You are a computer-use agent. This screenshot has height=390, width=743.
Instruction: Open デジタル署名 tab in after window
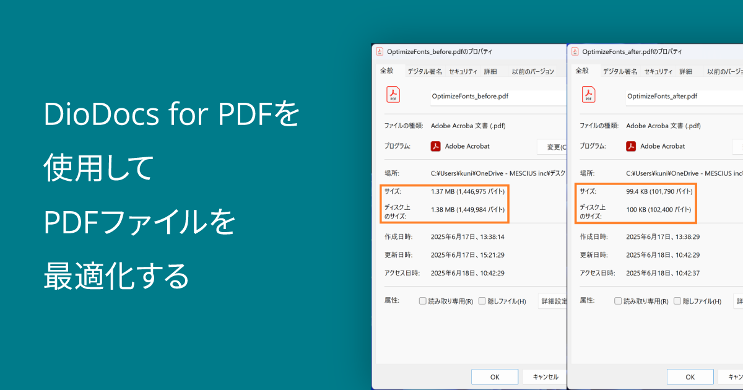click(x=620, y=71)
